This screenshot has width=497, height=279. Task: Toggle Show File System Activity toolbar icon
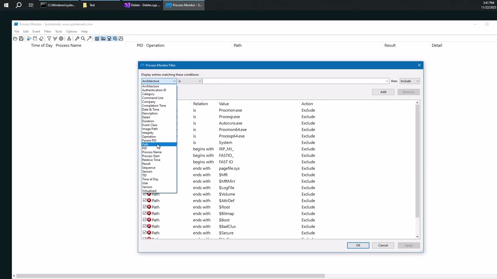click(x=103, y=38)
